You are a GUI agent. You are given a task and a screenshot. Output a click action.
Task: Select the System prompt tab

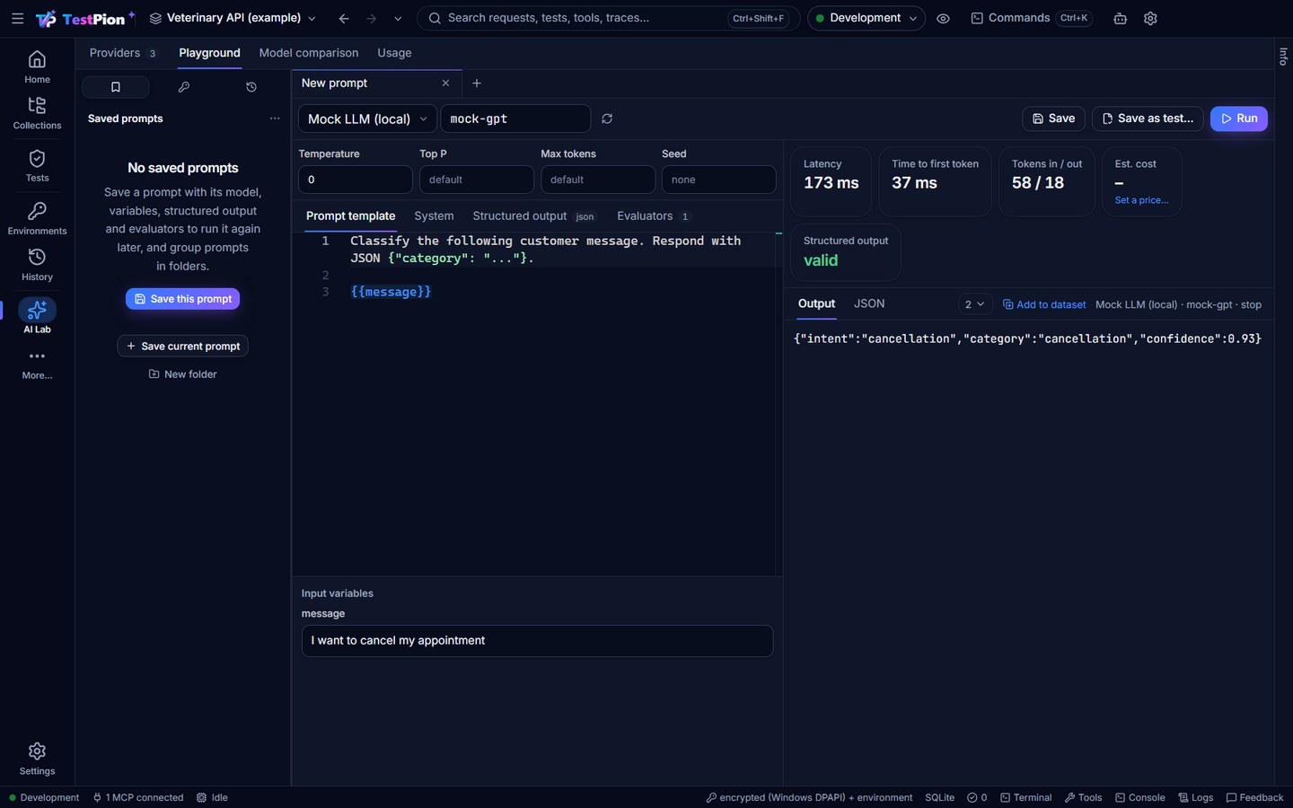434,216
